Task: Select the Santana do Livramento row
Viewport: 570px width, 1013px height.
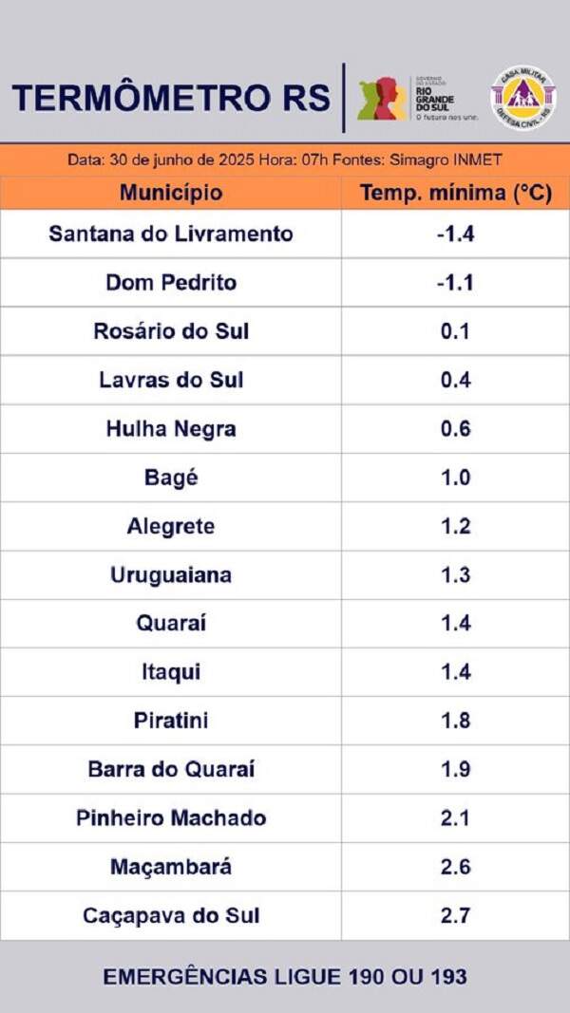Action: 285,234
